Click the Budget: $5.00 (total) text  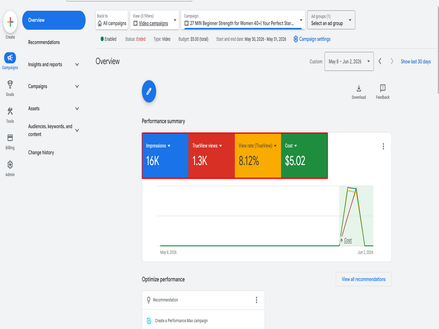[x=193, y=39]
